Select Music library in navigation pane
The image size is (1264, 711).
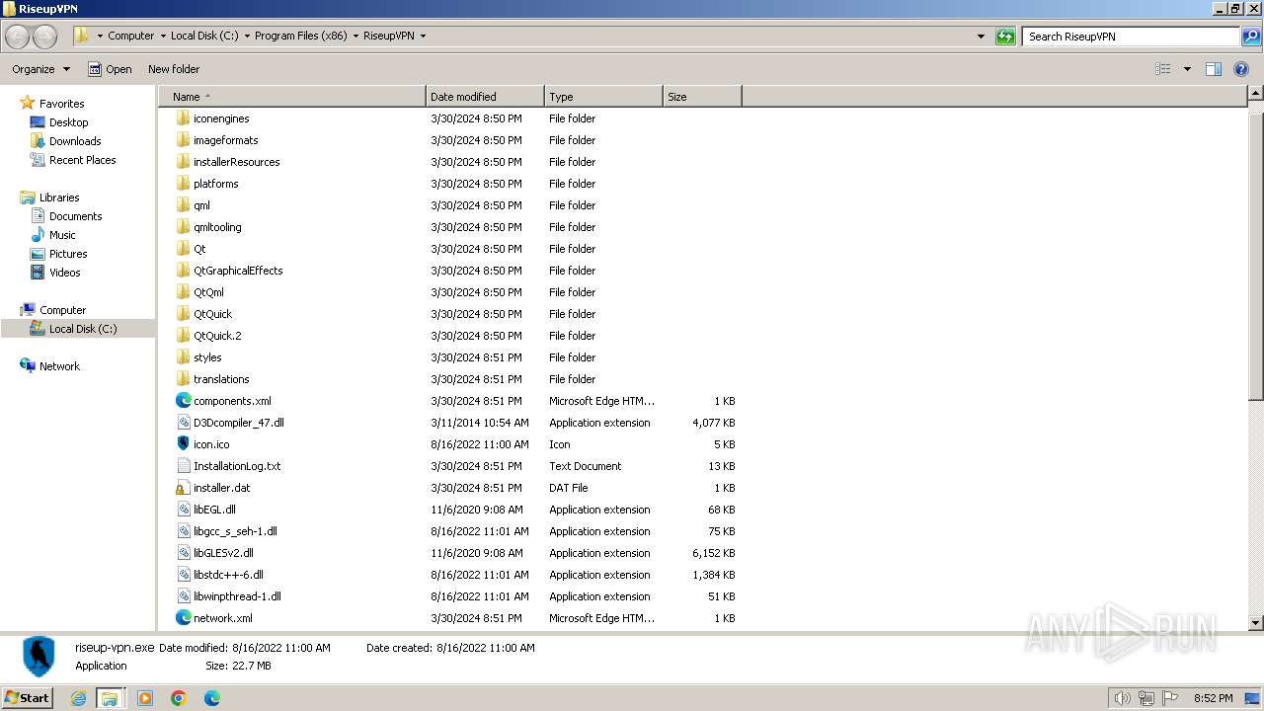coord(62,235)
